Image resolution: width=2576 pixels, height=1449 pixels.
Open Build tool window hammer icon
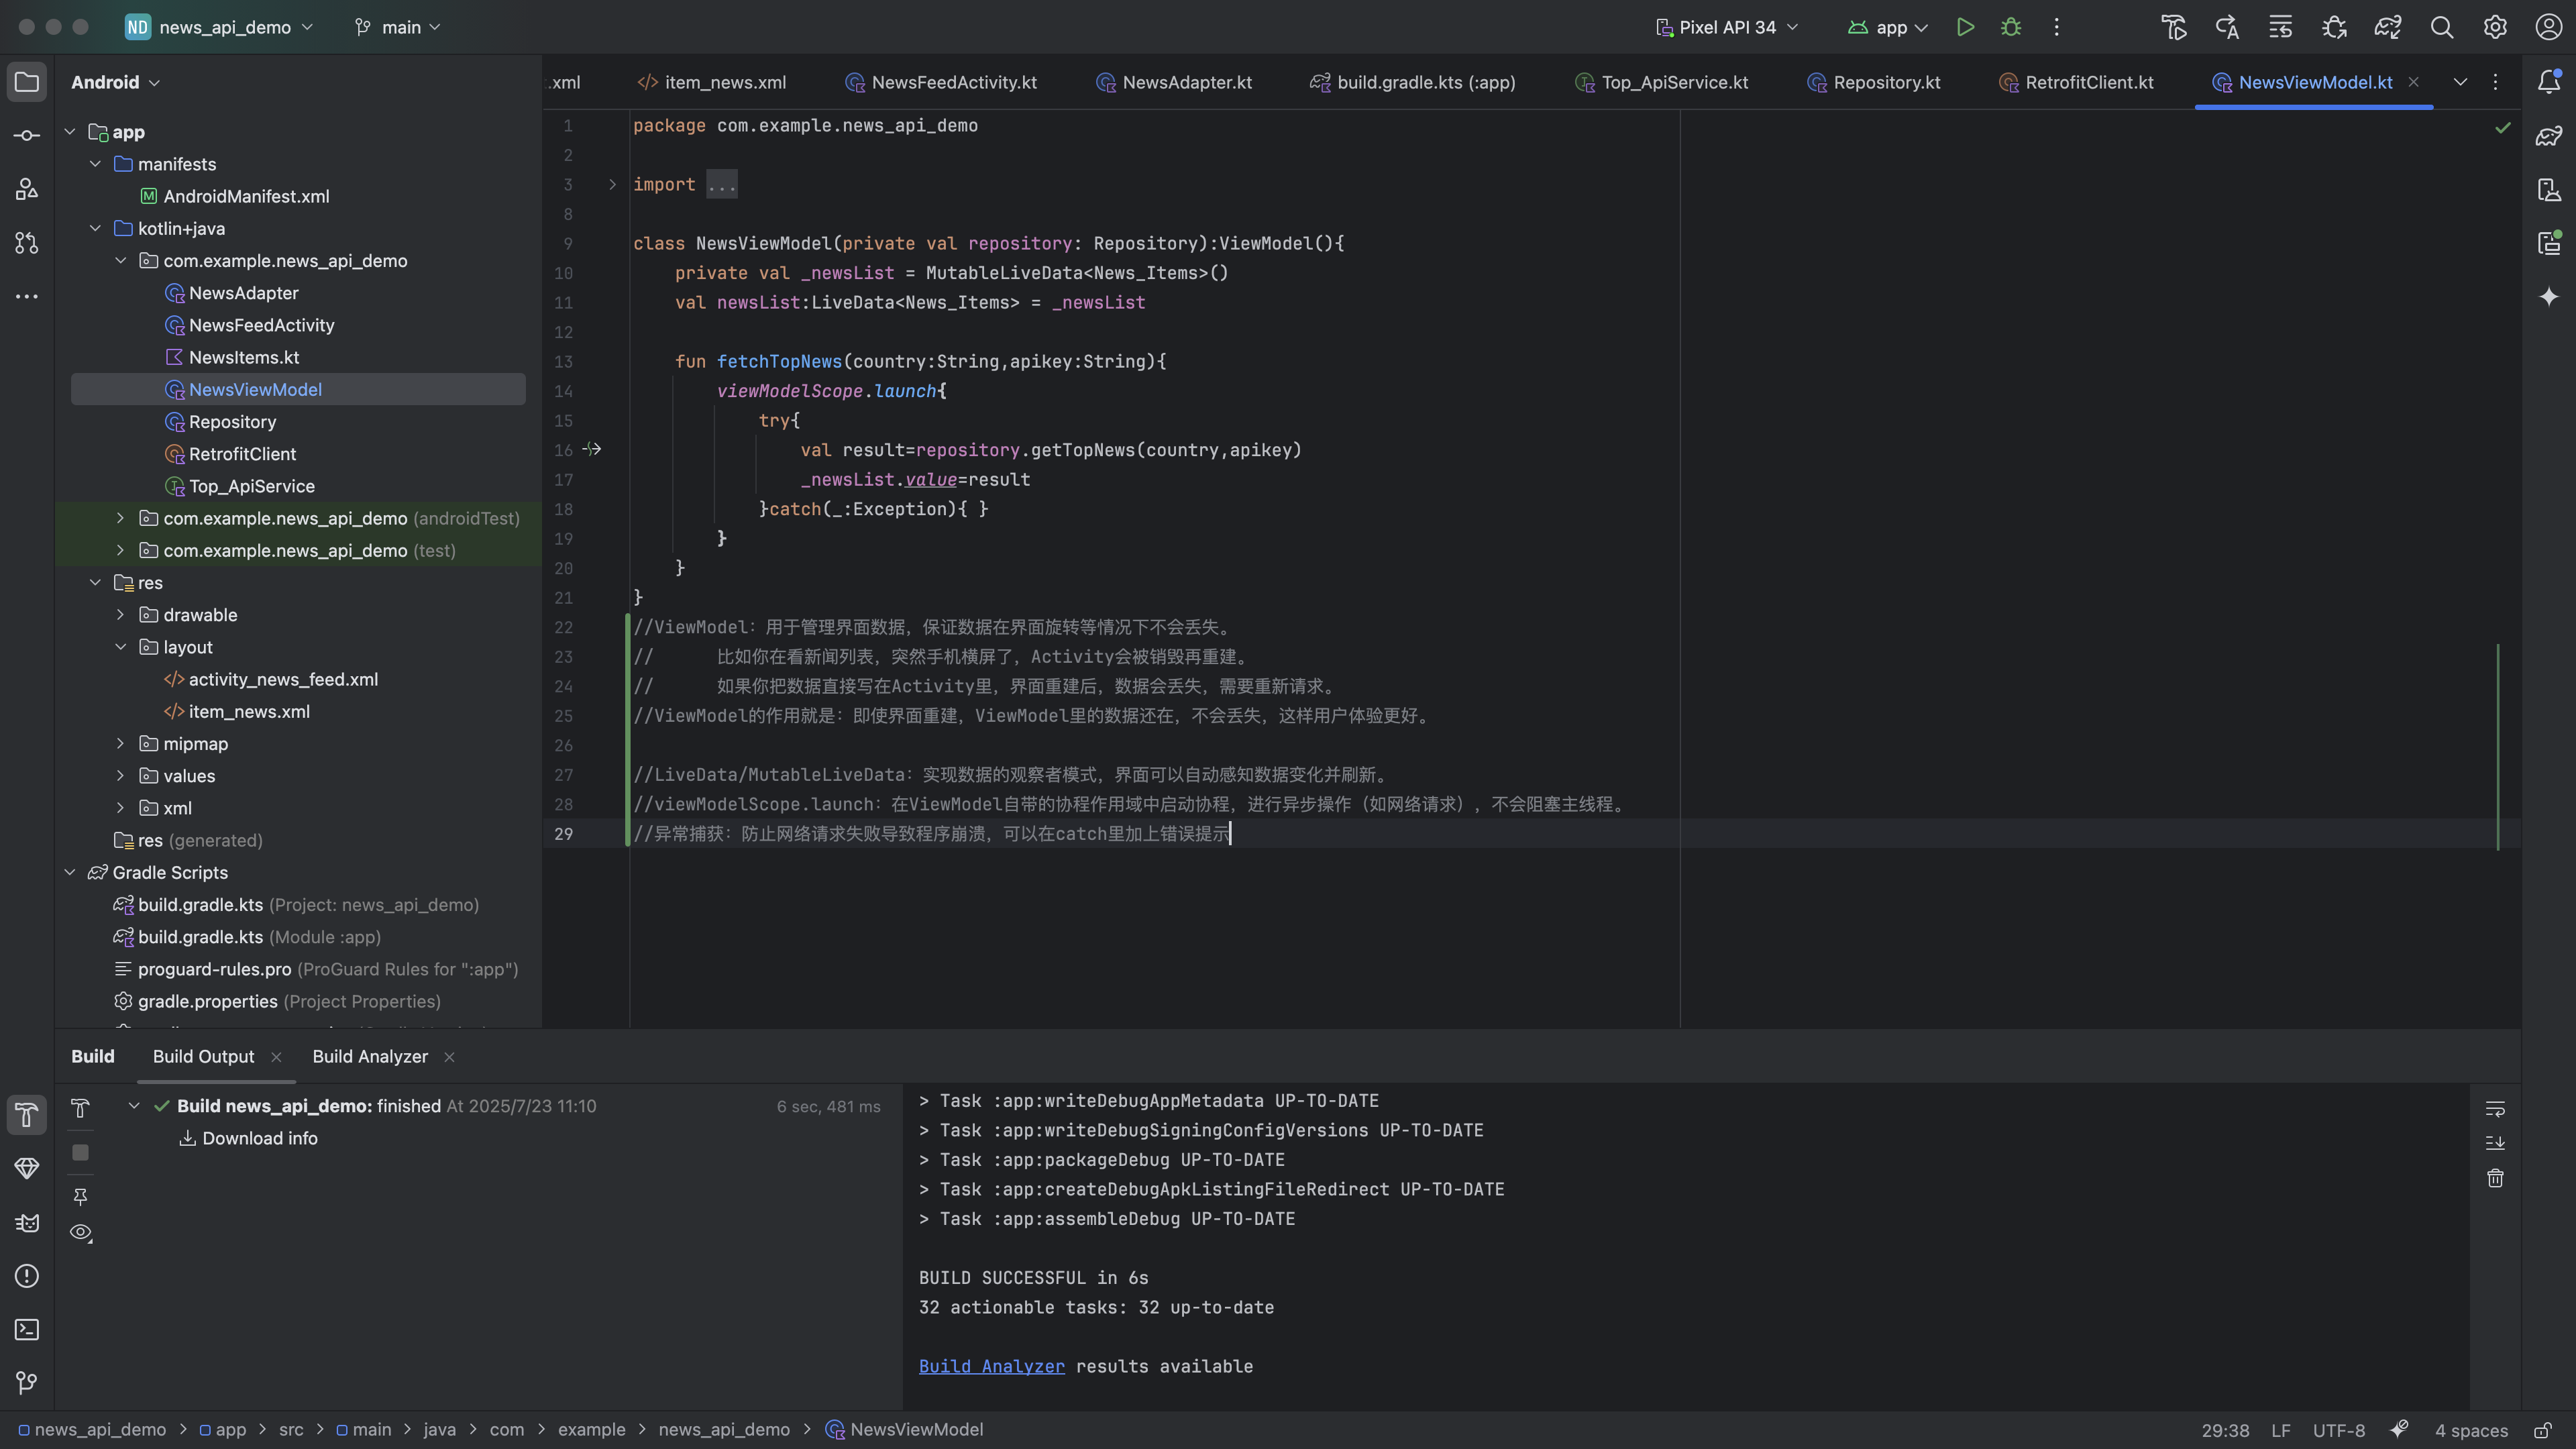pos(27,1115)
